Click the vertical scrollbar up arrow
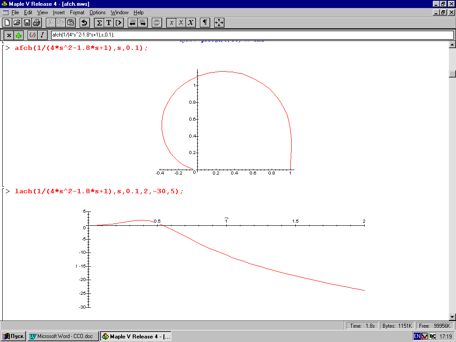This screenshot has height=342, width=456. tap(452, 45)
